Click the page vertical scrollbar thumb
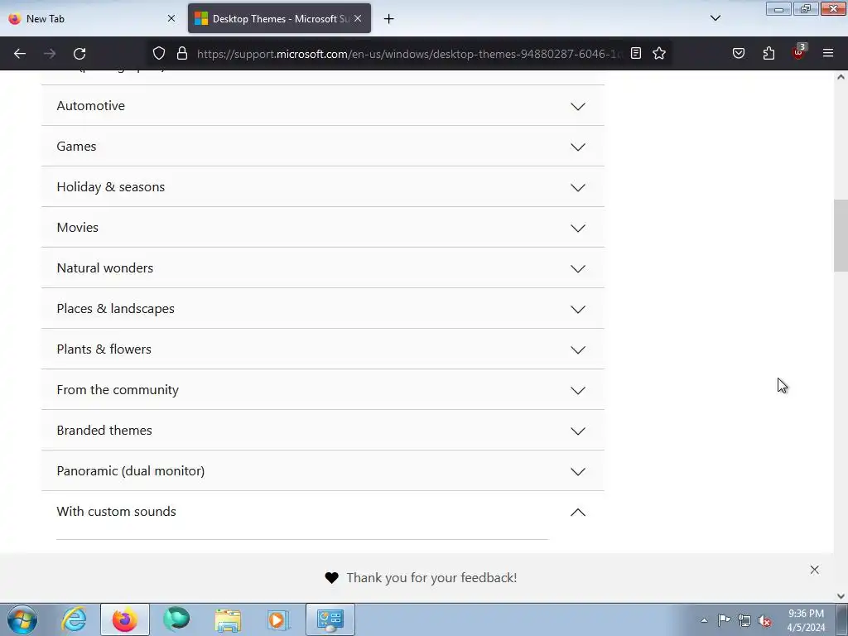848x636 pixels. coord(841,236)
